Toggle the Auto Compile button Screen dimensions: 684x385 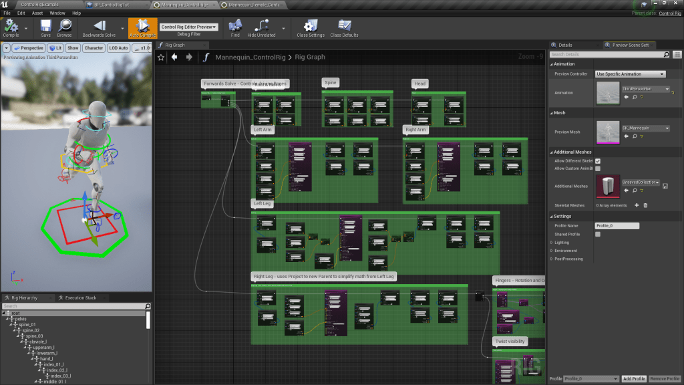[x=142, y=27]
